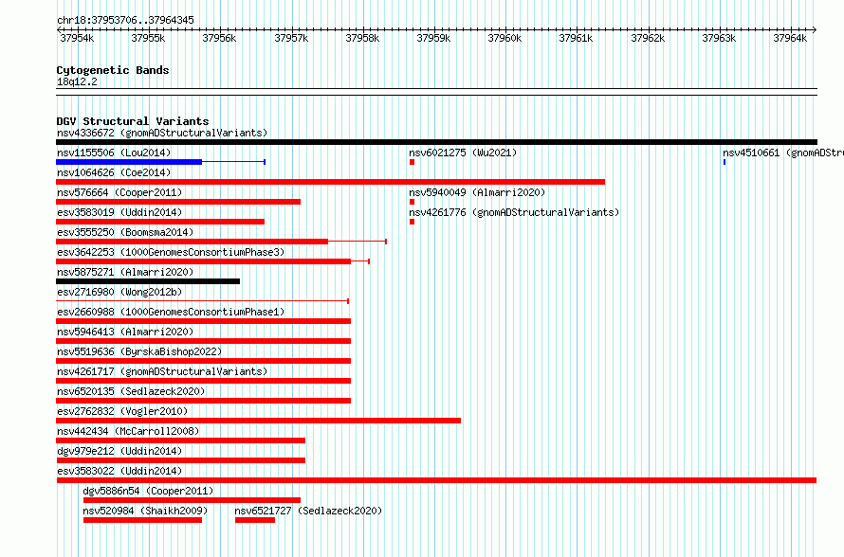Image resolution: width=844 pixels, height=557 pixels.
Task: Open nsv520984 (Shaikh2009) label
Action: [145, 511]
